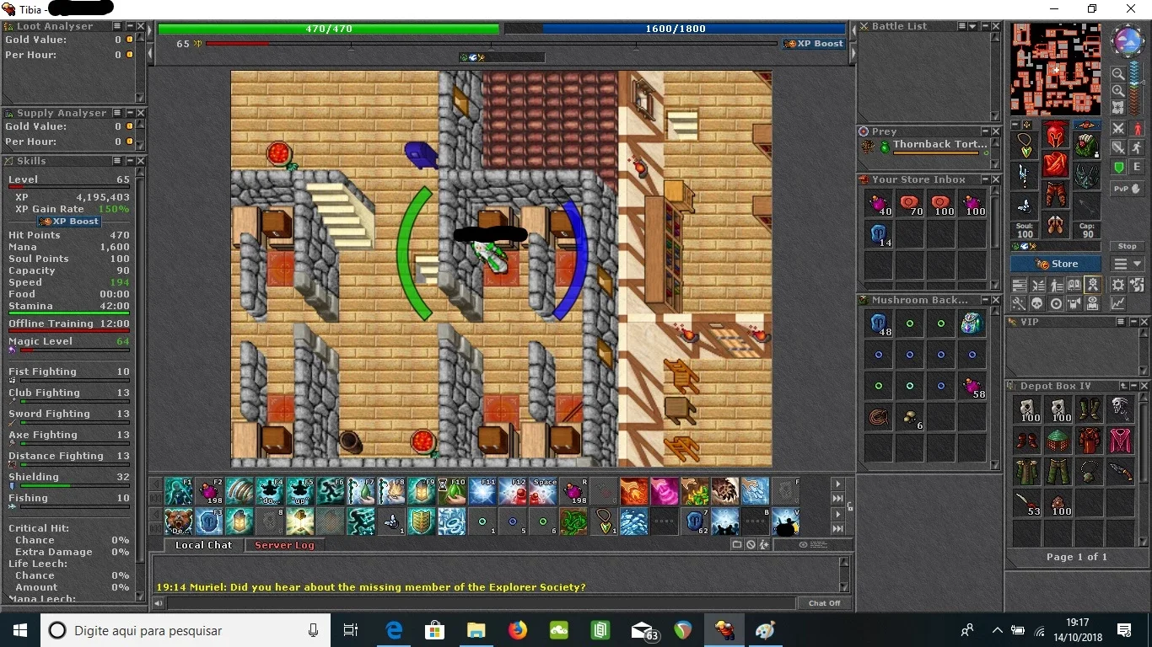Toggle PvP hand mode button
The image size is (1152, 647).
[1127, 189]
